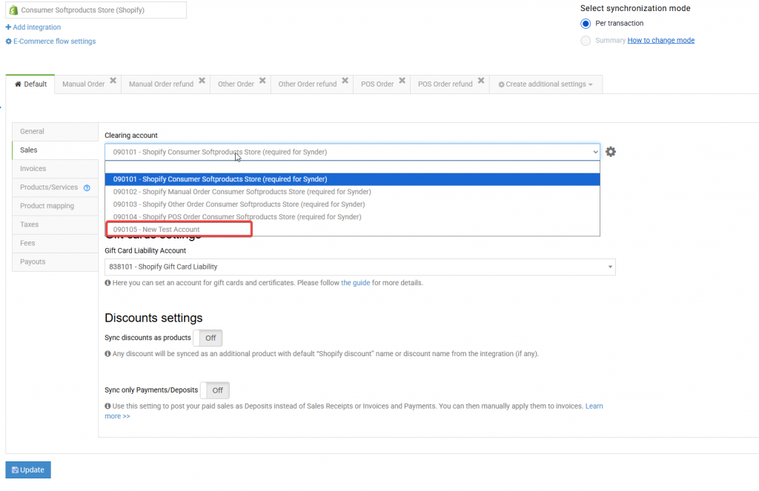This screenshot has width=759, height=491.
Task: Open the Taxes settings section
Action: [30, 224]
